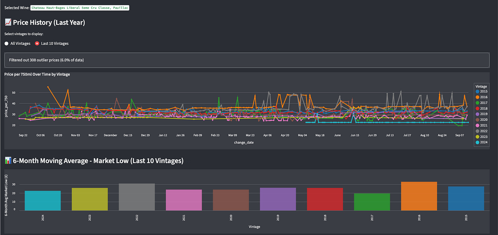Screen dimensions: 498x235
Task: Click the 2017 vintage green bar
Action: click(372, 202)
